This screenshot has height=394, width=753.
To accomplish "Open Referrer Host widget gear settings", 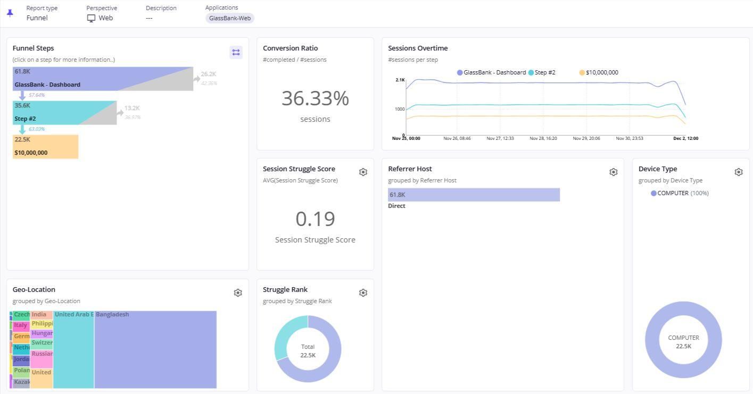I will point(613,172).
